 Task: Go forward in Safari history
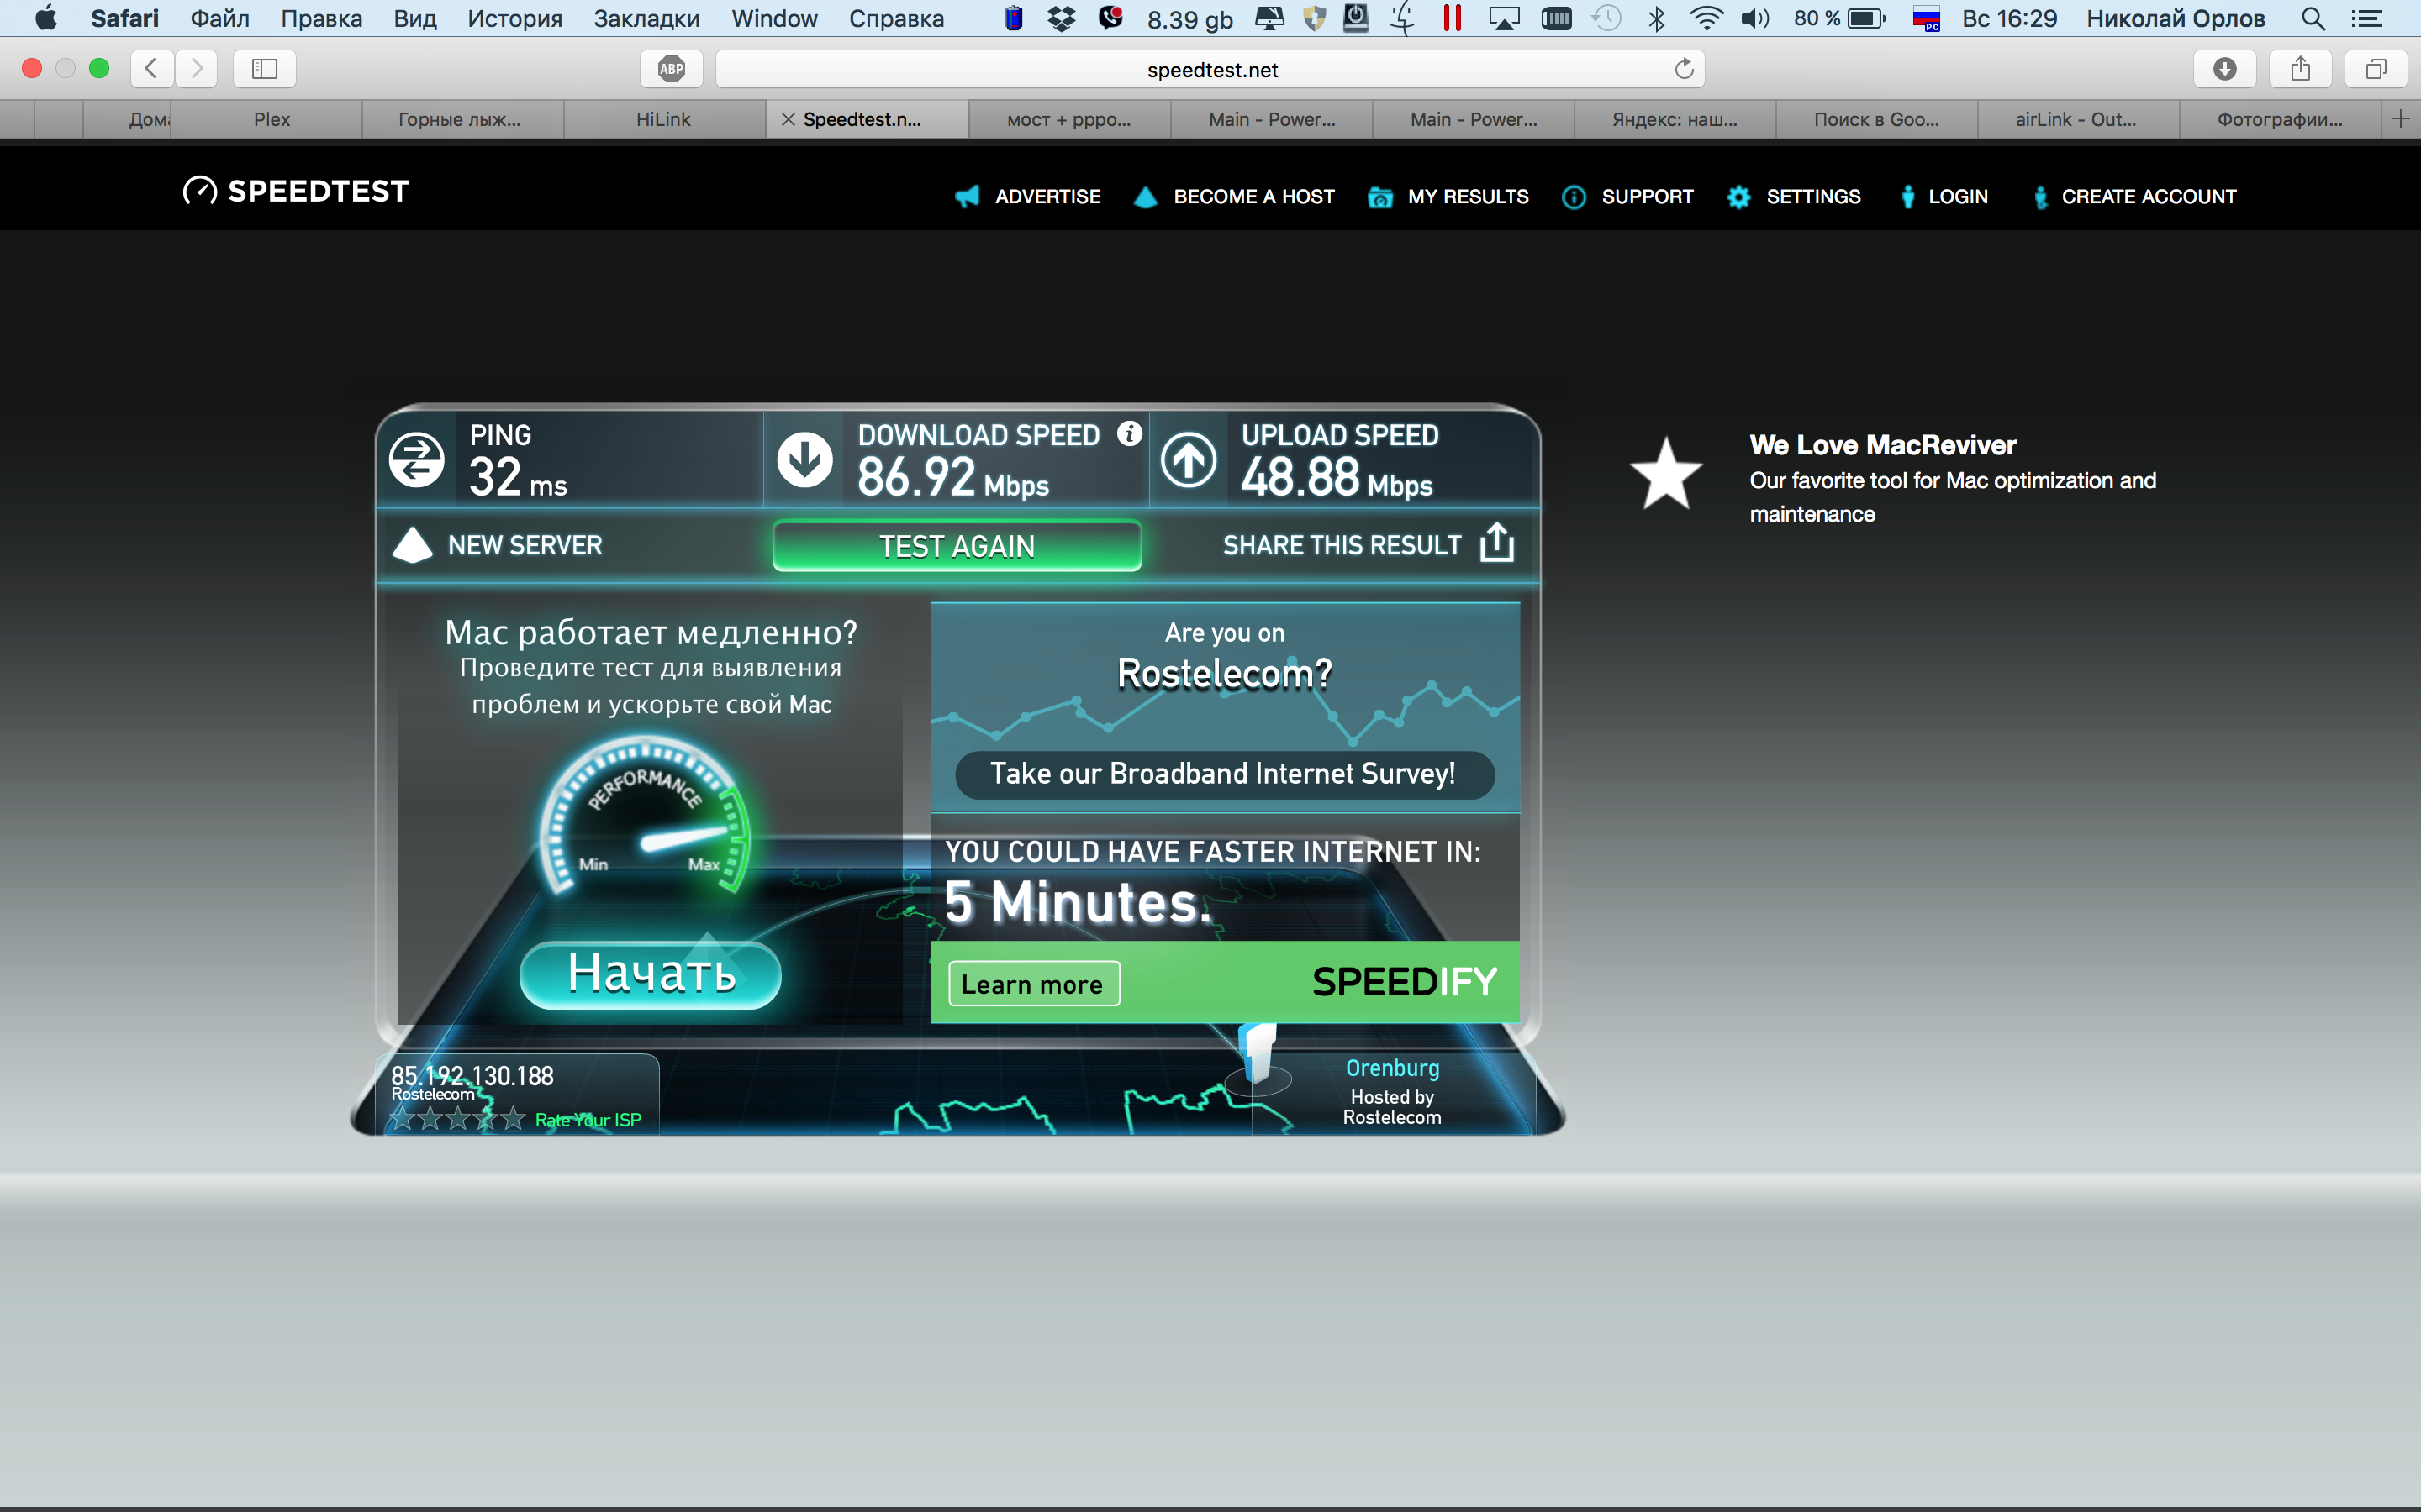tap(196, 69)
